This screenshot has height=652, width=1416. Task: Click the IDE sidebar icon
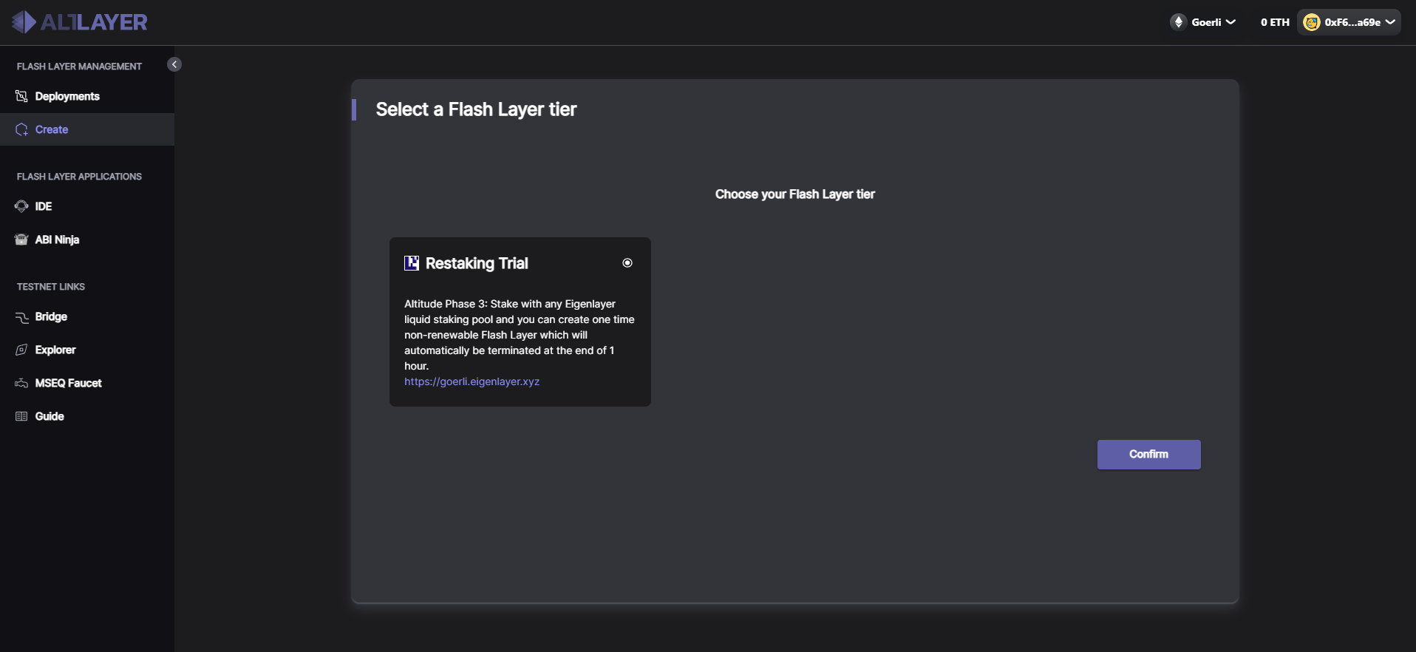pos(21,206)
